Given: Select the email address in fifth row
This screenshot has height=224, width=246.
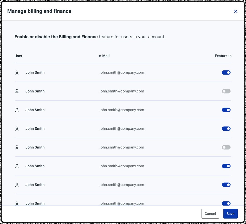Looking at the screenshot, I should point(122,147).
